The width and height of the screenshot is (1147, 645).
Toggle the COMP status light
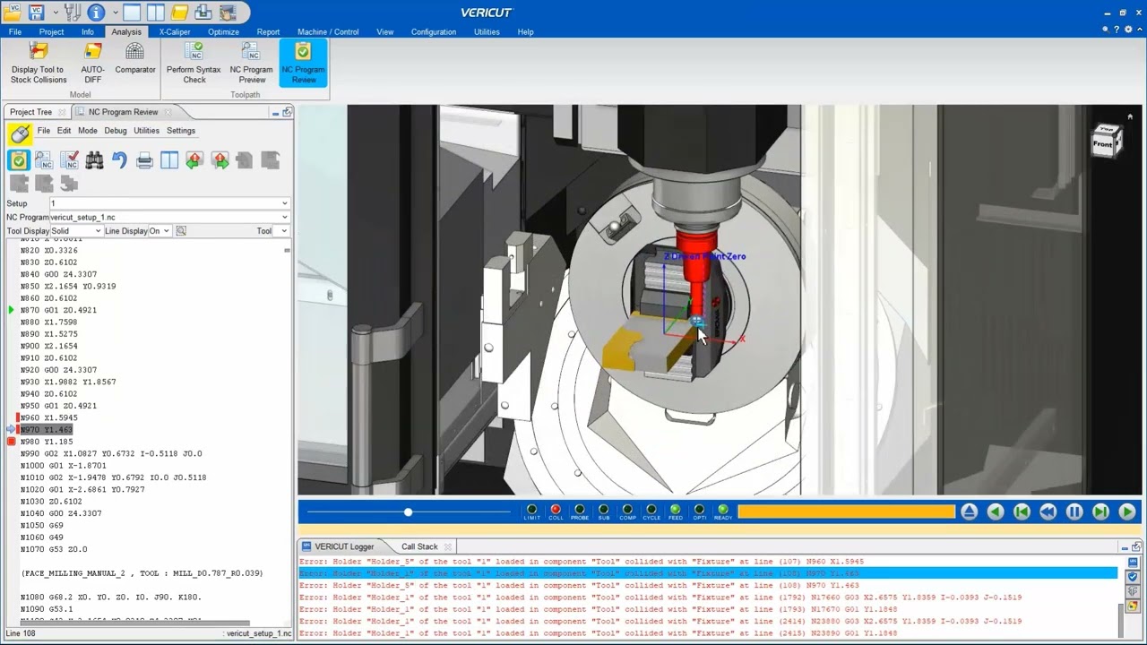[x=627, y=512]
